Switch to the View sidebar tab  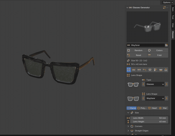pos(173,25)
